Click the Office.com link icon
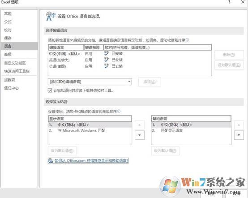This screenshot has height=198, width=248. 51,161
